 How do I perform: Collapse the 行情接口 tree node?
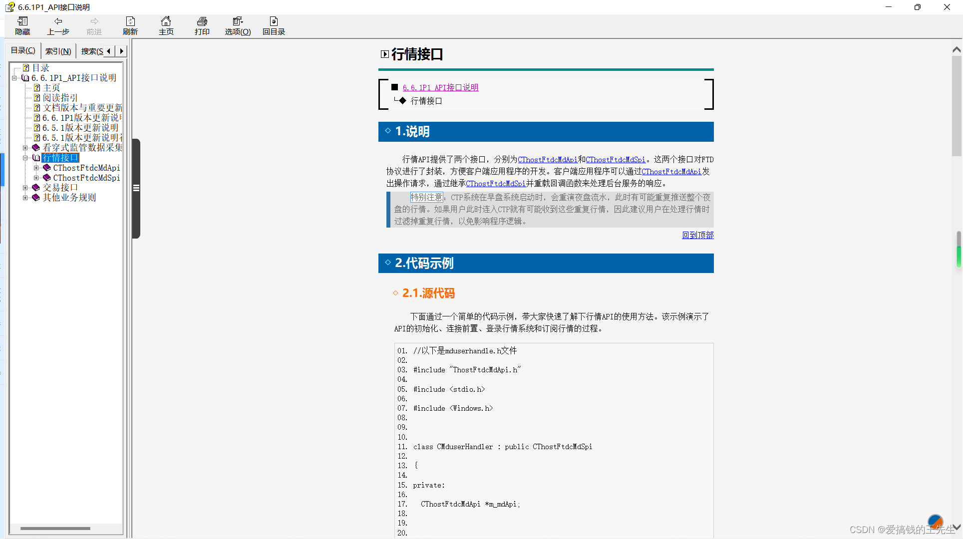(x=25, y=158)
